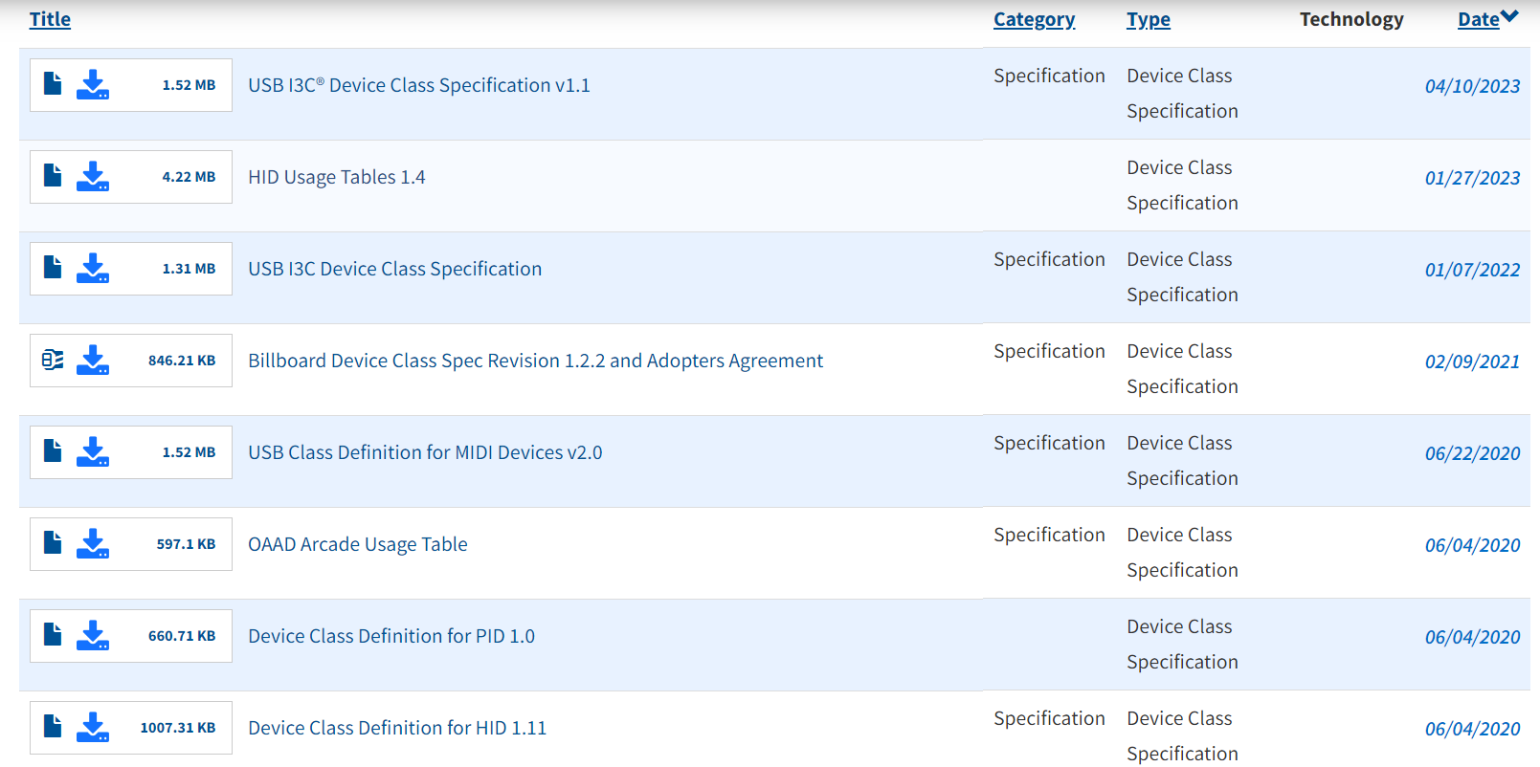
Task: Open USB Class Definition for MIDI Devices v2.0
Action: 425,452
